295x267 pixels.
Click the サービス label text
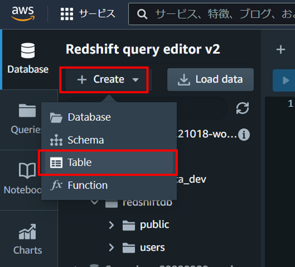[97, 14]
